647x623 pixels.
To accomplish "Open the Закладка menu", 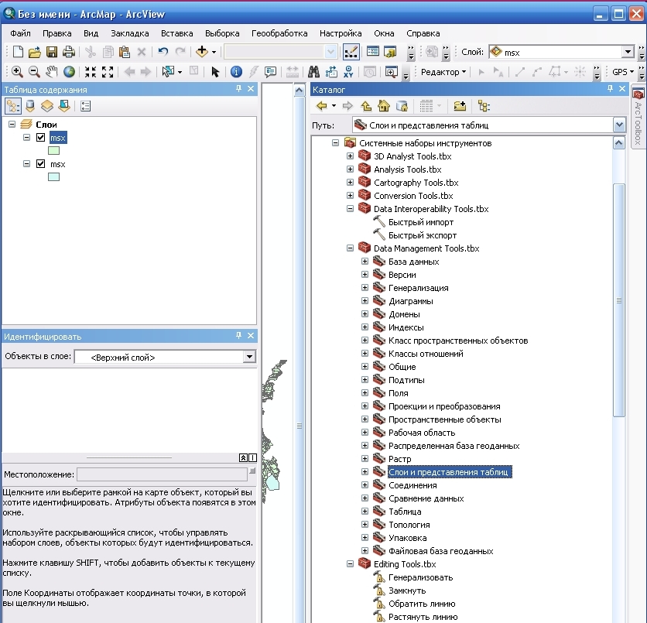I will (x=130, y=33).
